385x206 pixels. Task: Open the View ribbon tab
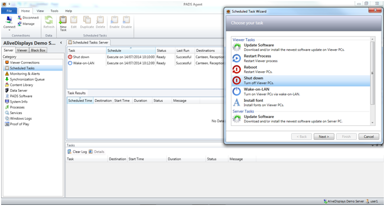tap(40, 11)
